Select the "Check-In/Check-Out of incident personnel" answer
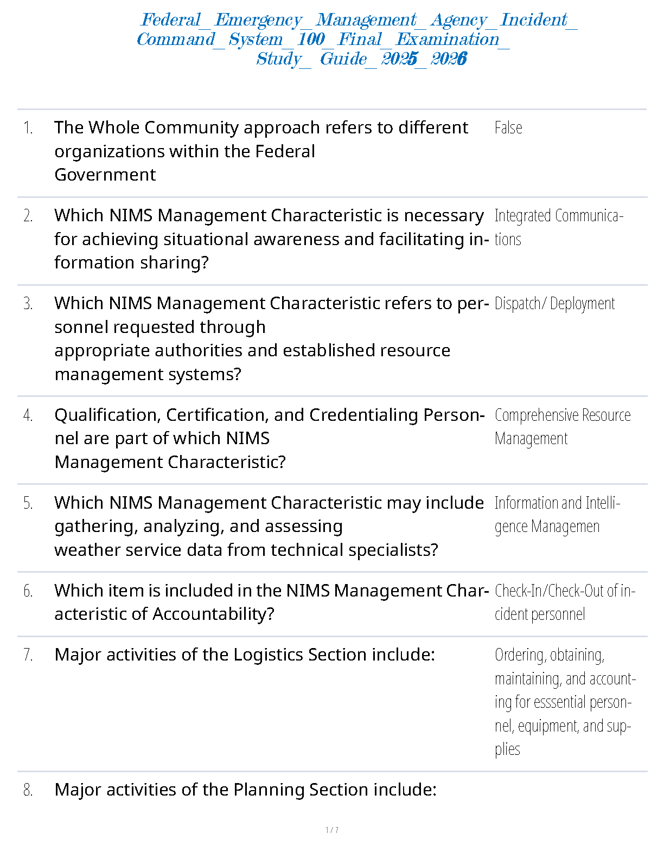 tap(564, 602)
